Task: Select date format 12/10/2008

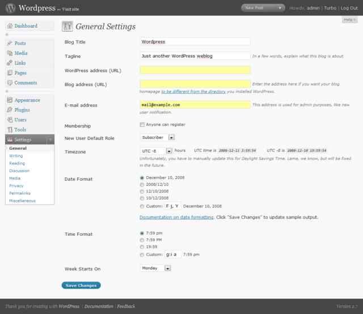Action: 142,192
